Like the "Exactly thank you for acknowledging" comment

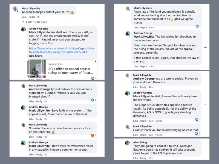(136, 135)
